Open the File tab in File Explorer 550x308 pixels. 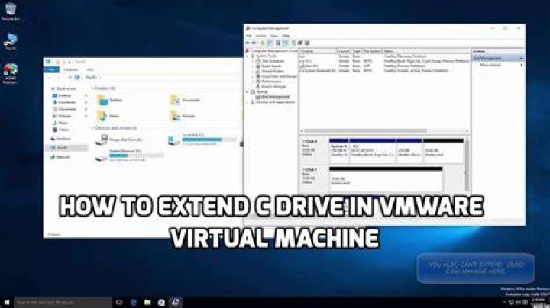tap(51, 69)
